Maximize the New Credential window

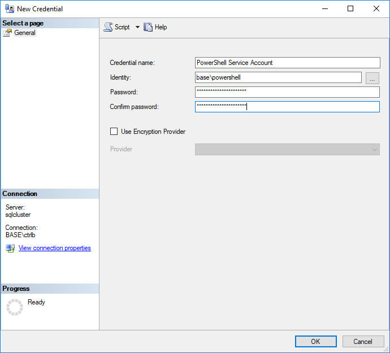[x=350, y=9]
